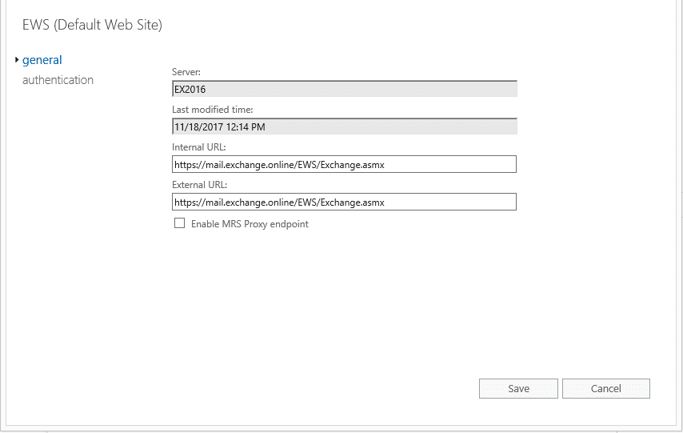Click the 'External URL:' label
The height and width of the screenshot is (433, 683).
199,184
